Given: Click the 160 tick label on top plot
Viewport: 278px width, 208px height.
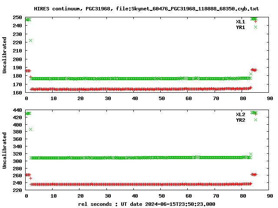Looking at the screenshot, I should [17, 93].
